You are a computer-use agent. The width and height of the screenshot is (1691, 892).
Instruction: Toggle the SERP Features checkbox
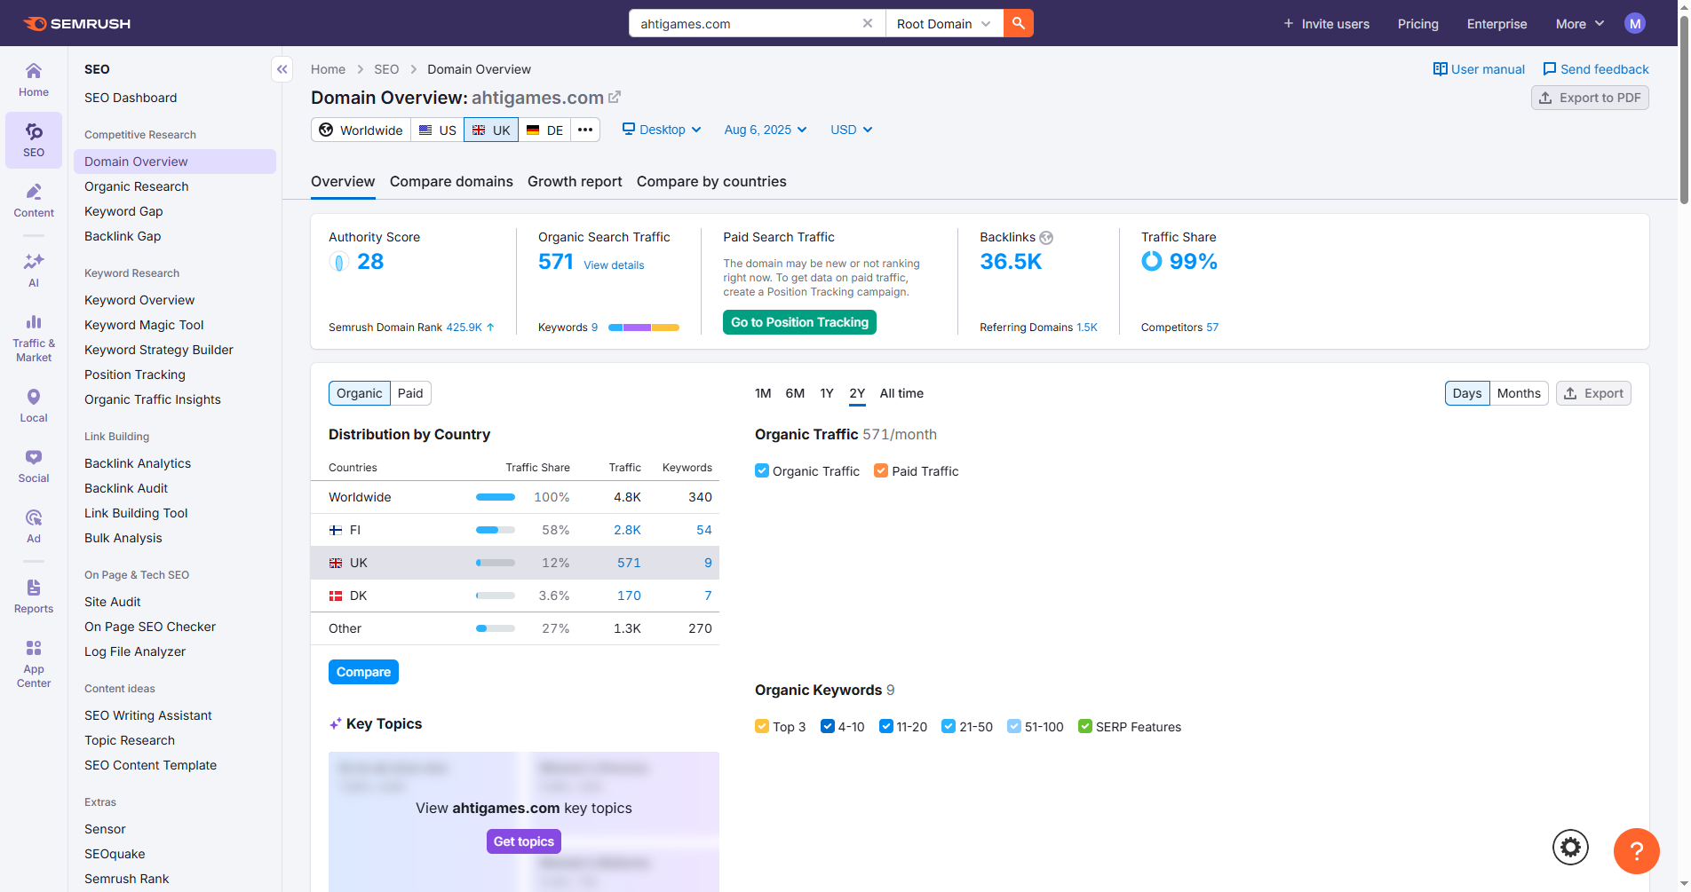click(1085, 726)
